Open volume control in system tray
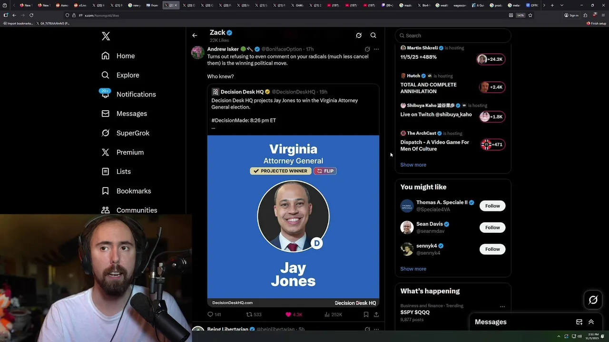This screenshot has width=609, height=342. 580,336
